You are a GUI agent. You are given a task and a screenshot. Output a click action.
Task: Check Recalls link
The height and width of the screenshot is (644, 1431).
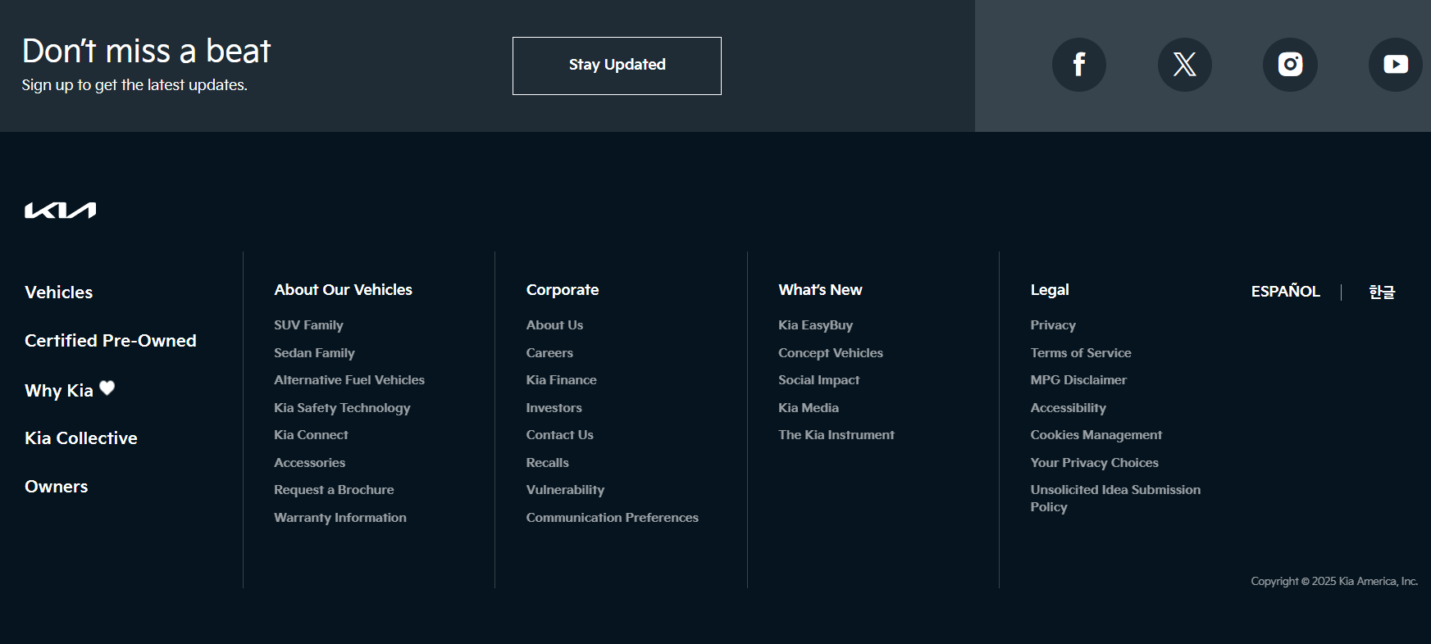tap(548, 463)
